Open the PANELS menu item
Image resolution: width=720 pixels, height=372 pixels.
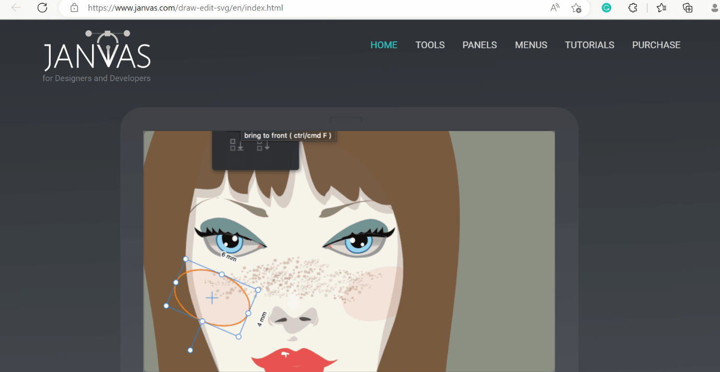point(479,45)
